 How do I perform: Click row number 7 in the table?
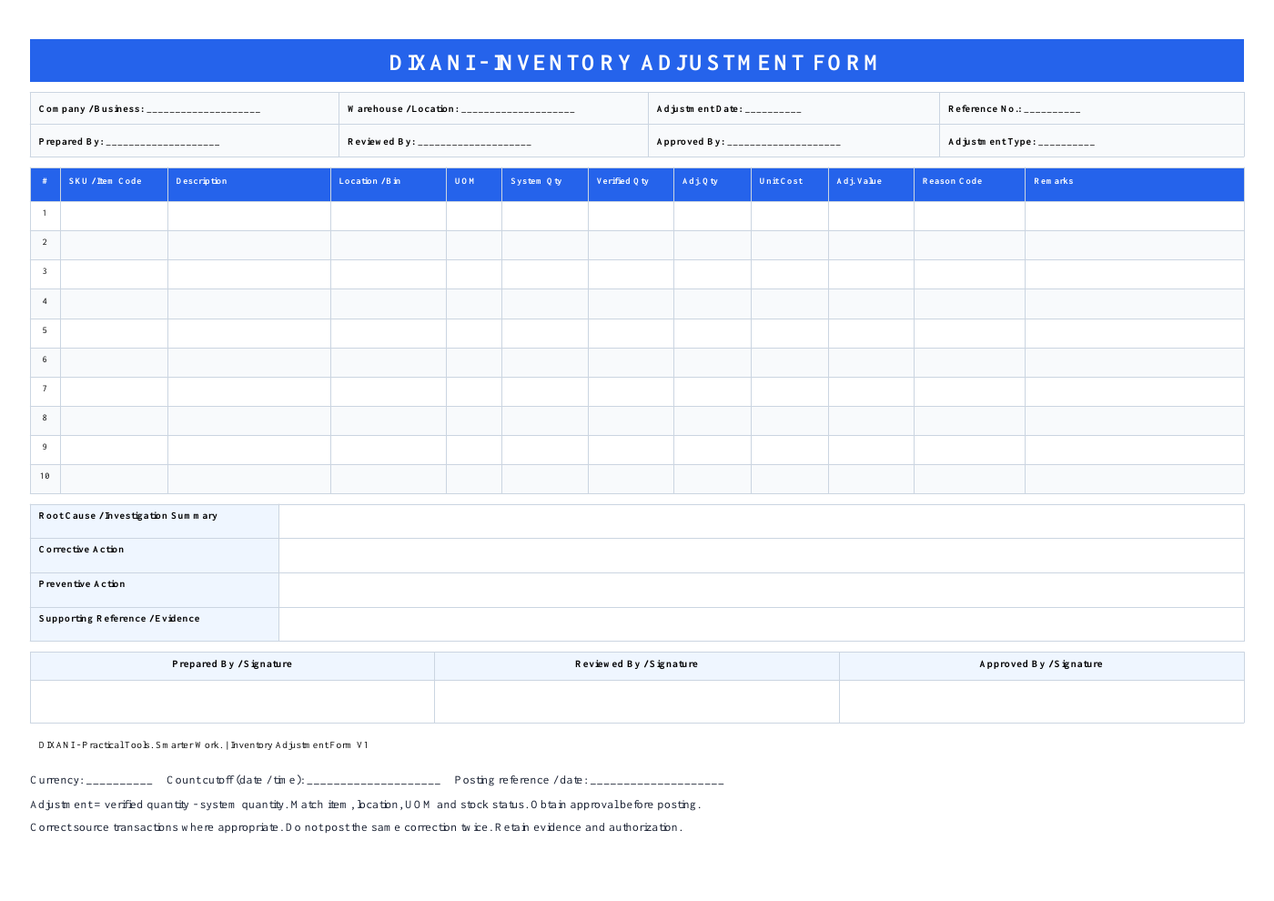tap(45, 389)
